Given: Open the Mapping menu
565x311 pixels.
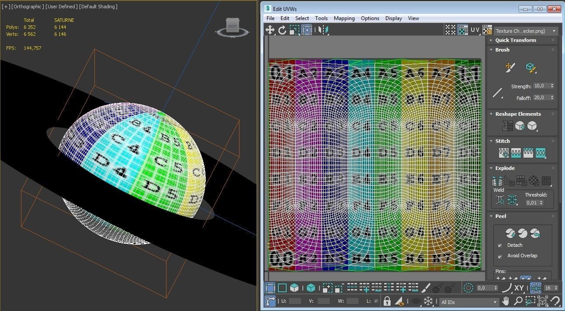Looking at the screenshot, I should point(344,18).
